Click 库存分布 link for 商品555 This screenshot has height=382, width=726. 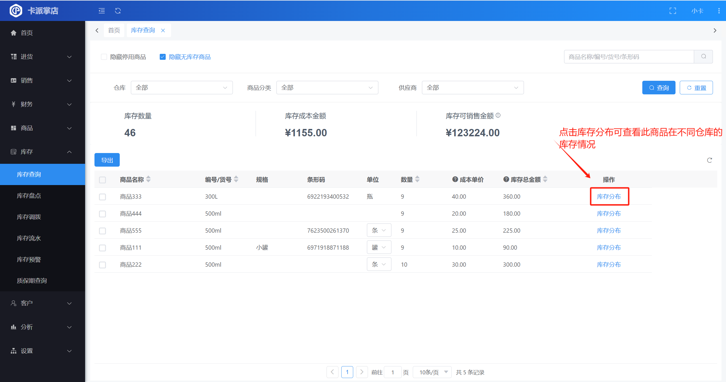pos(609,230)
